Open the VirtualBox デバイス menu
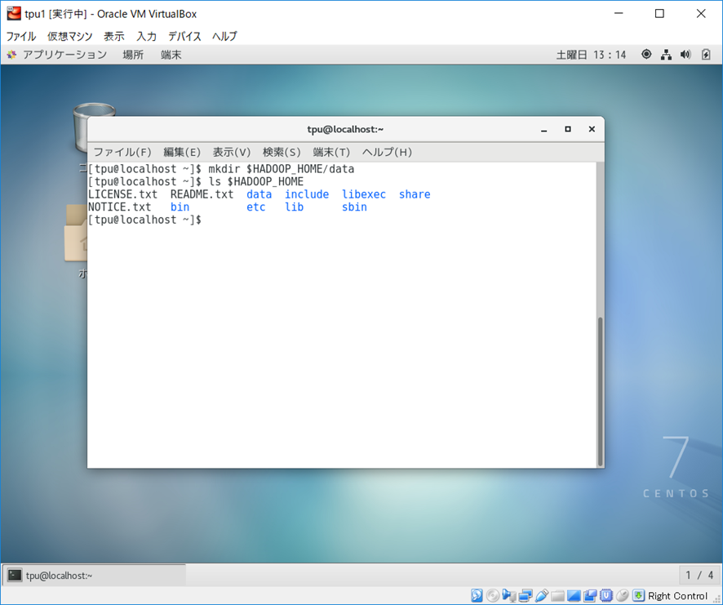 tap(184, 36)
